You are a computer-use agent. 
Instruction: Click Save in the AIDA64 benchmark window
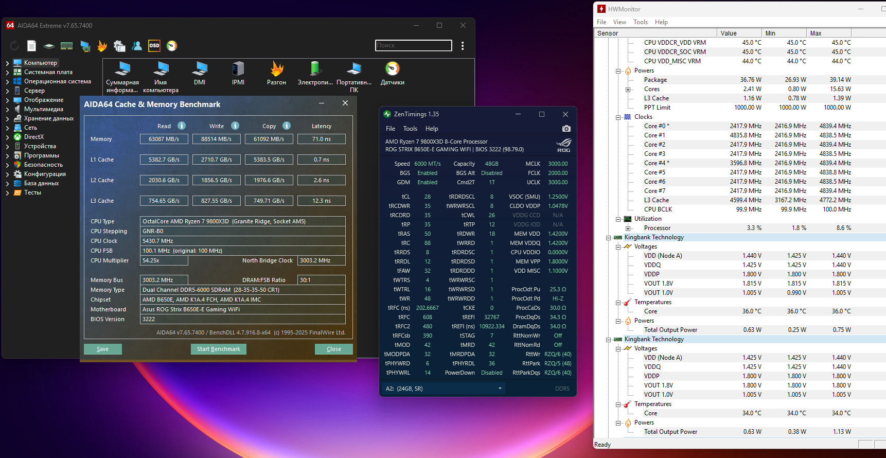(103, 349)
